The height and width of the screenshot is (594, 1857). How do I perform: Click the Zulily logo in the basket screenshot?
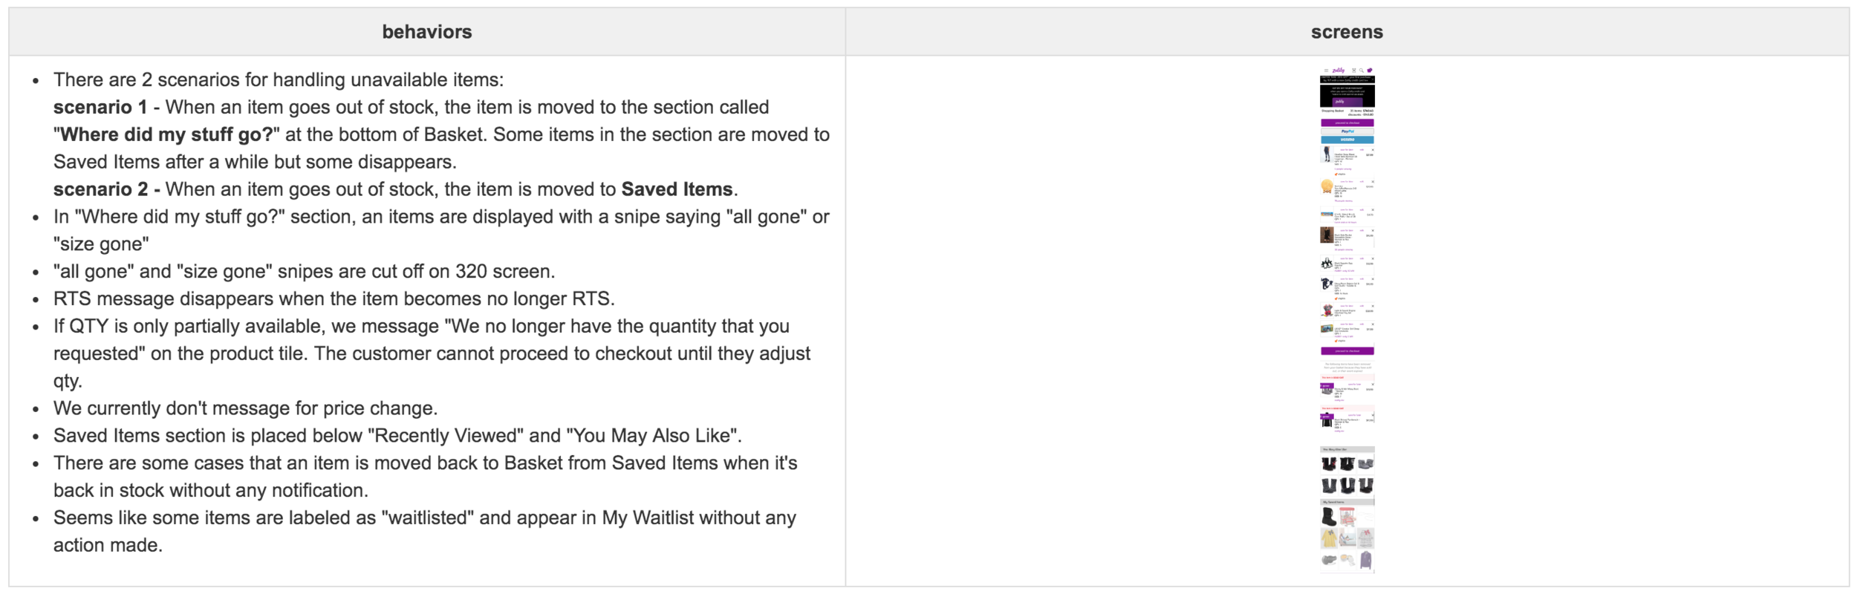pyautogui.click(x=1339, y=71)
